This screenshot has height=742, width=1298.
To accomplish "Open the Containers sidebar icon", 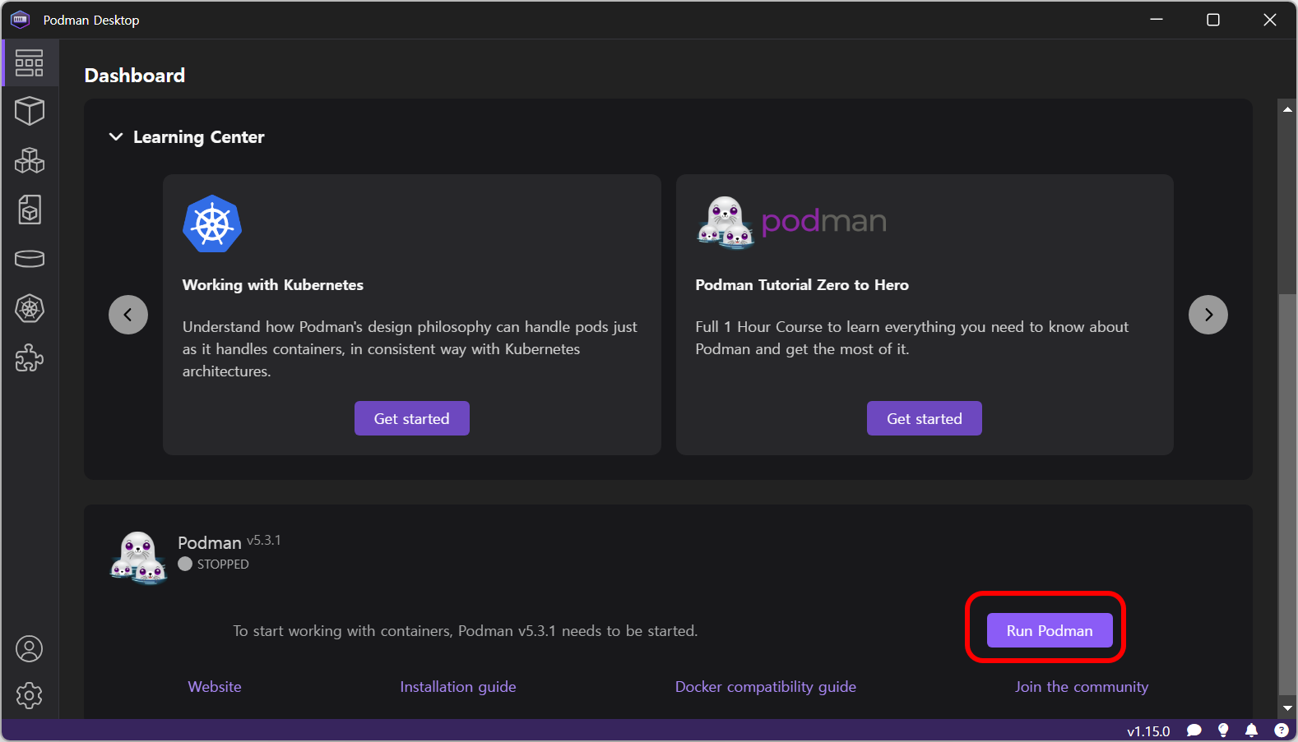I will [30, 111].
